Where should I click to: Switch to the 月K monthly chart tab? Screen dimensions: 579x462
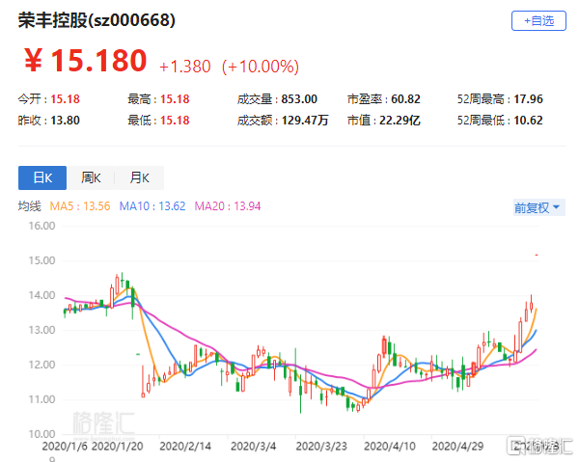click(139, 177)
